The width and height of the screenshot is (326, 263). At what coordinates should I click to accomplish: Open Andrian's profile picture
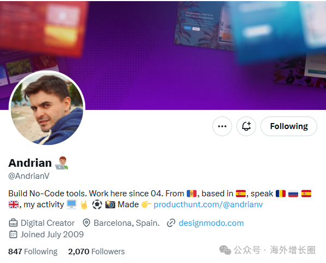47,108
